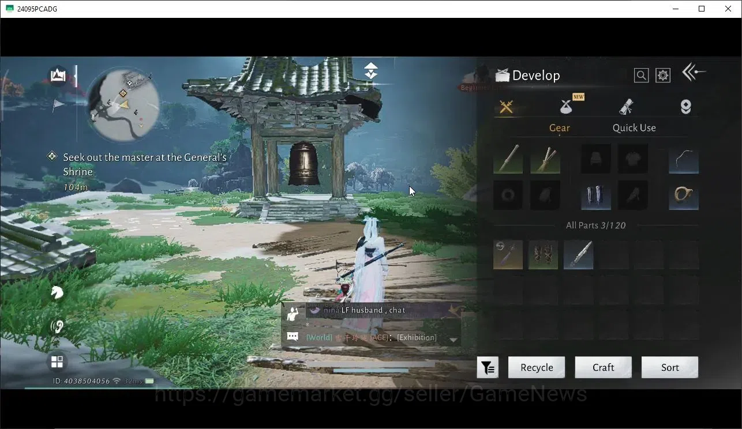Click the flag marker beside minimap

58,104
